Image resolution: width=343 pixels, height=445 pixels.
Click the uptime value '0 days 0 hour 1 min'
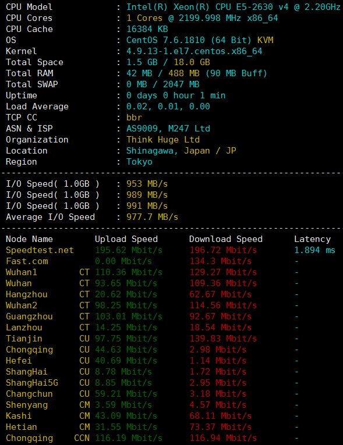point(176,95)
